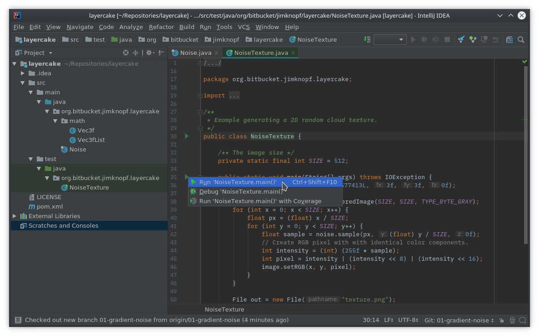Select Noise class in project tree

tap(74, 149)
